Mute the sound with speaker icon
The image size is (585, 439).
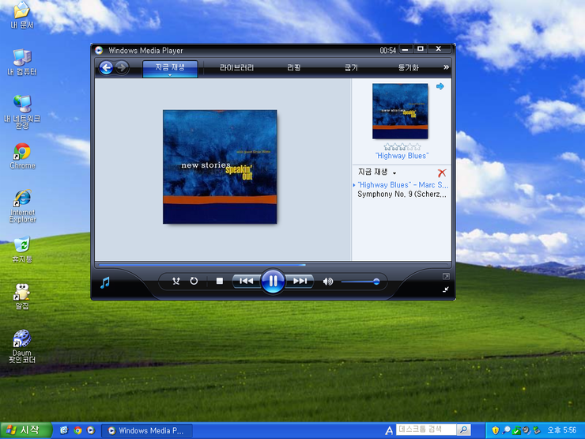pyautogui.click(x=327, y=282)
